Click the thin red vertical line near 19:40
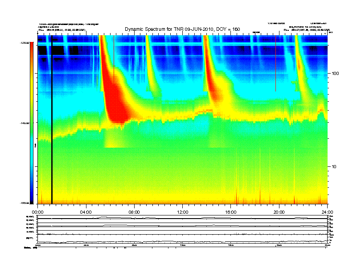 276,63
